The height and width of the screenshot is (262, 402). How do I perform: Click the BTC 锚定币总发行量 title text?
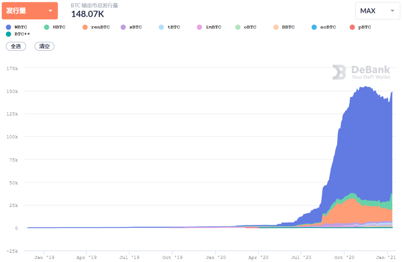94,5
